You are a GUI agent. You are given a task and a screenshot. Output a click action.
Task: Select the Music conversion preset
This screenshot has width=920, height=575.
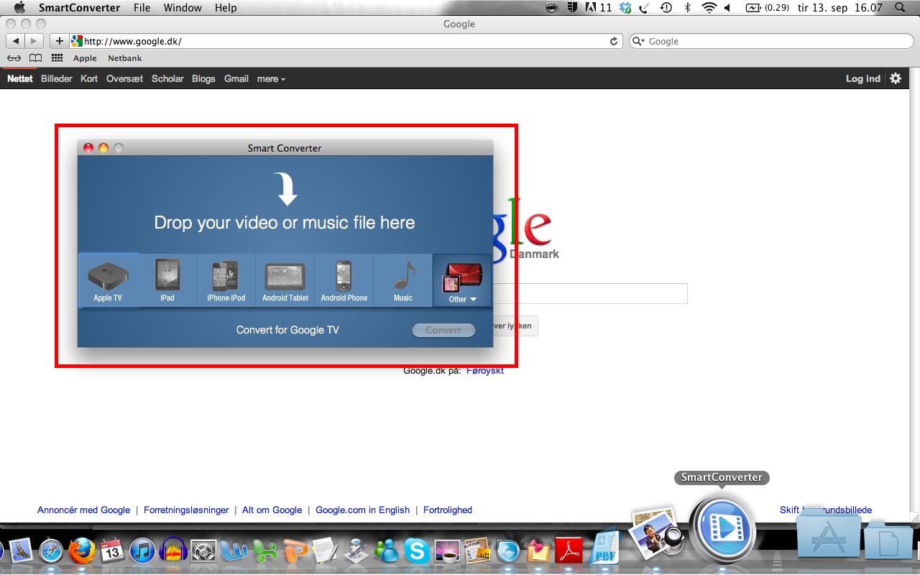coord(403,280)
